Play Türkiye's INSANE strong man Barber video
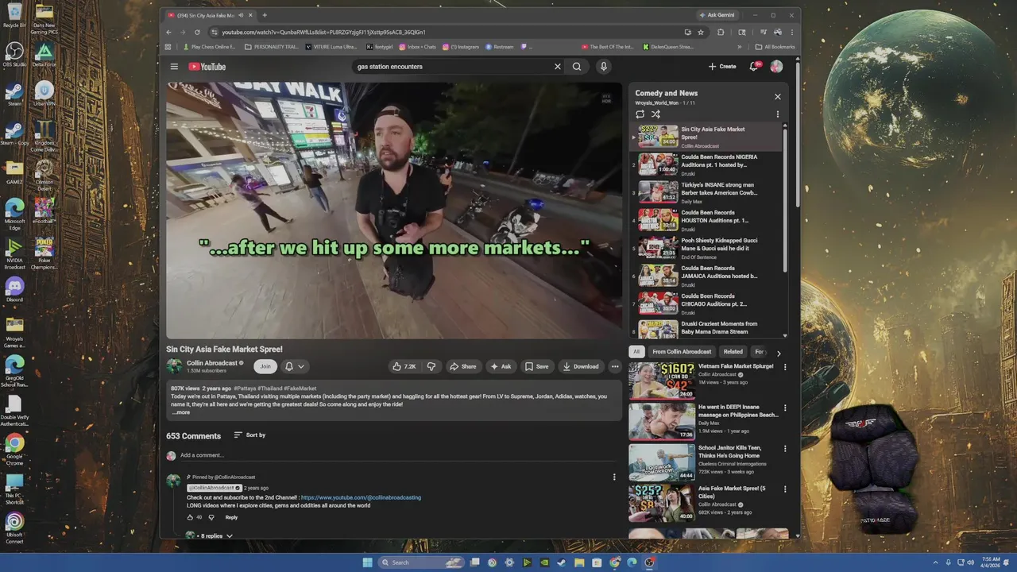The width and height of the screenshot is (1017, 572). 706,193
